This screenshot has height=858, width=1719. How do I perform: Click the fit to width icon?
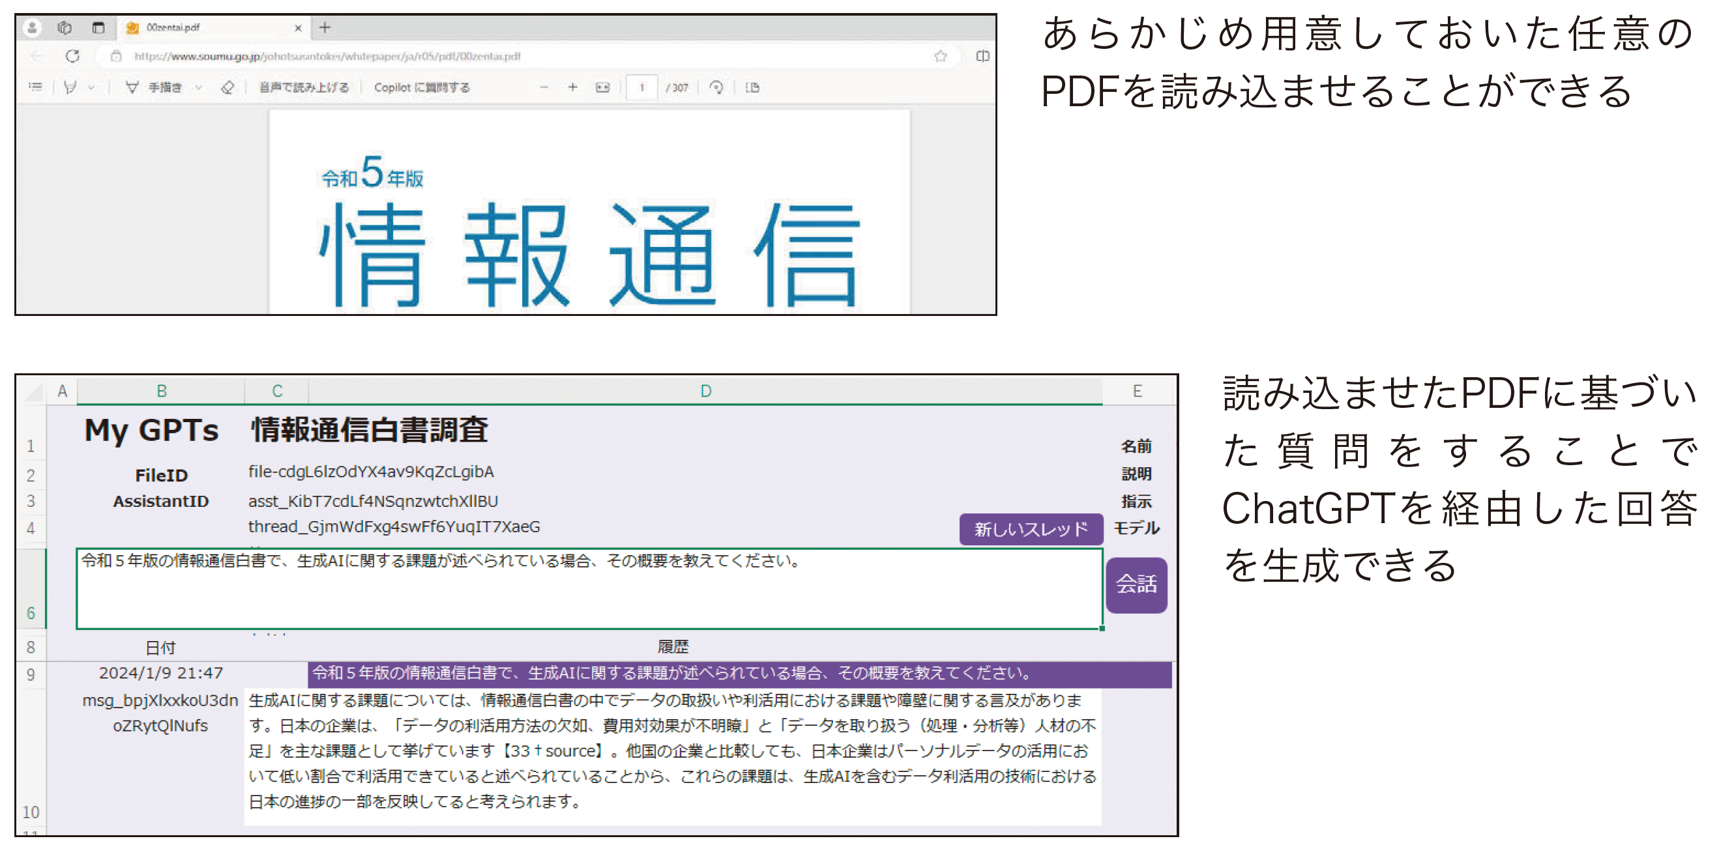(602, 87)
